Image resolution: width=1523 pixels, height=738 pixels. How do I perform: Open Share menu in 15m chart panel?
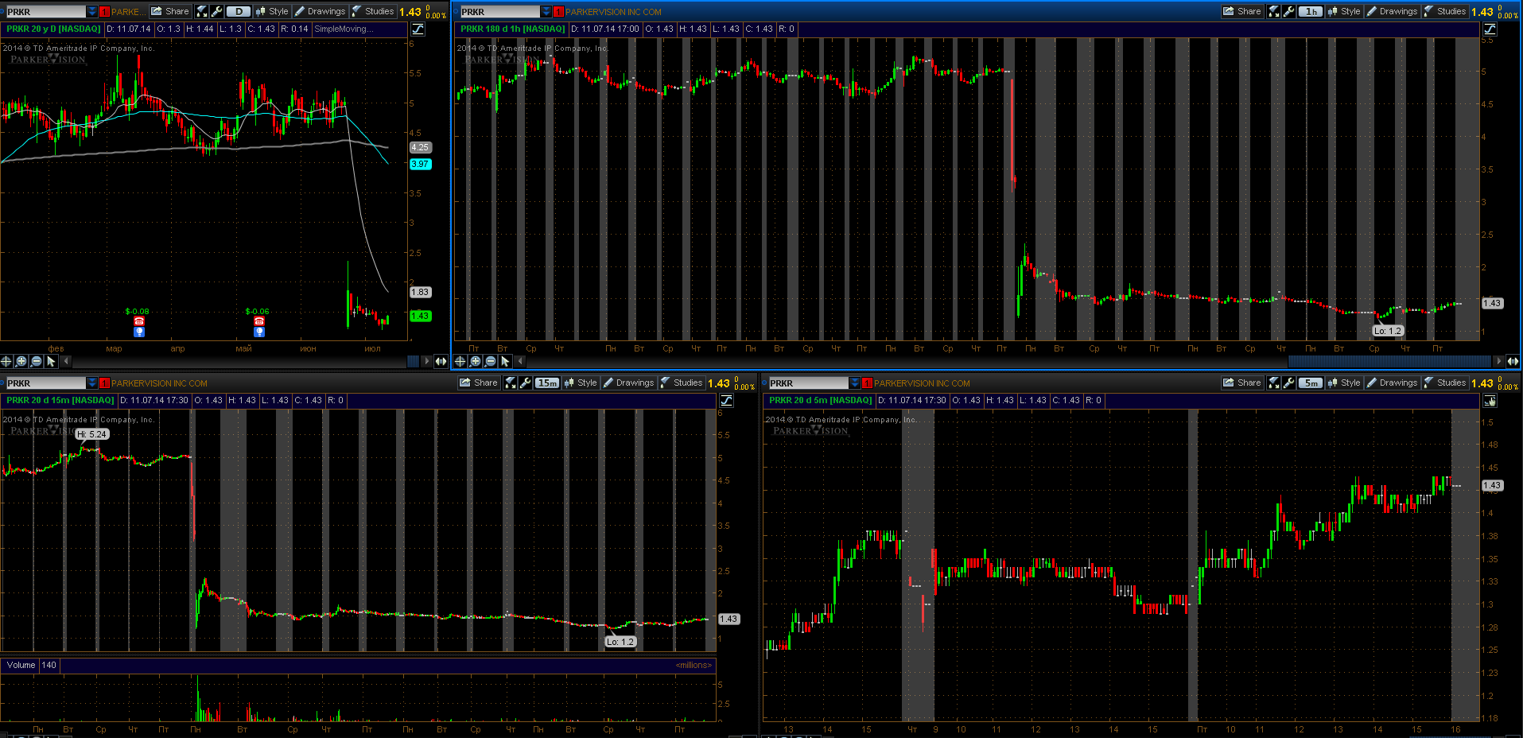point(479,383)
